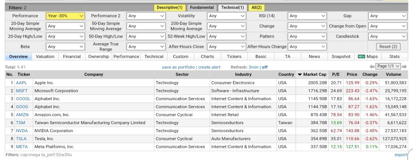Image resolution: width=413 pixels, height=160 pixels.
Task: Select the Stats view tab
Action: (394, 56)
